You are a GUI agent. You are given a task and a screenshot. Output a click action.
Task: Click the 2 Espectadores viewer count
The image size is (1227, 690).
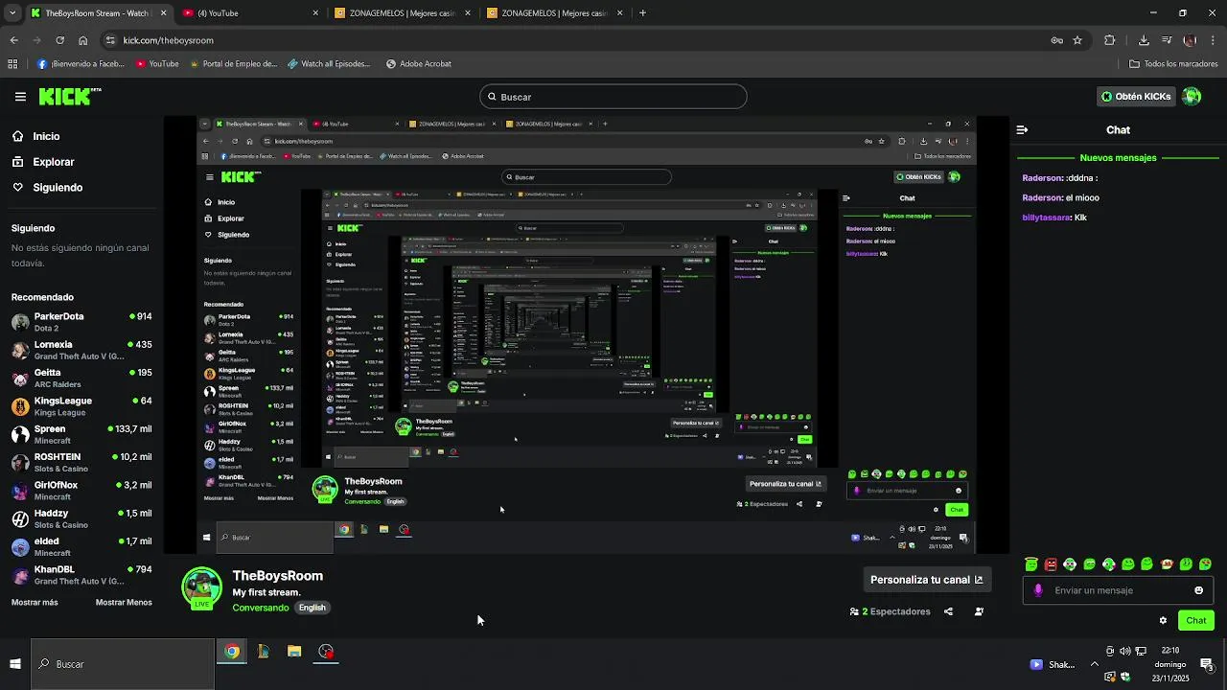[891, 611]
